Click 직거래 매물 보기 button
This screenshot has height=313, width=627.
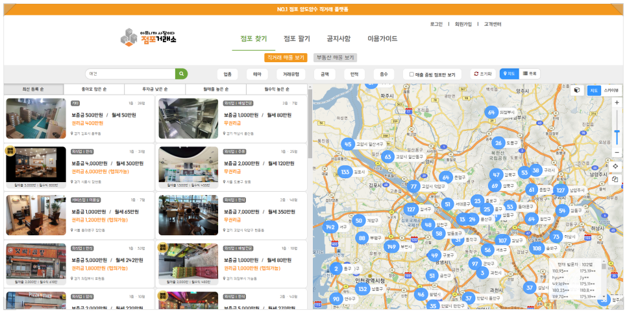click(286, 58)
